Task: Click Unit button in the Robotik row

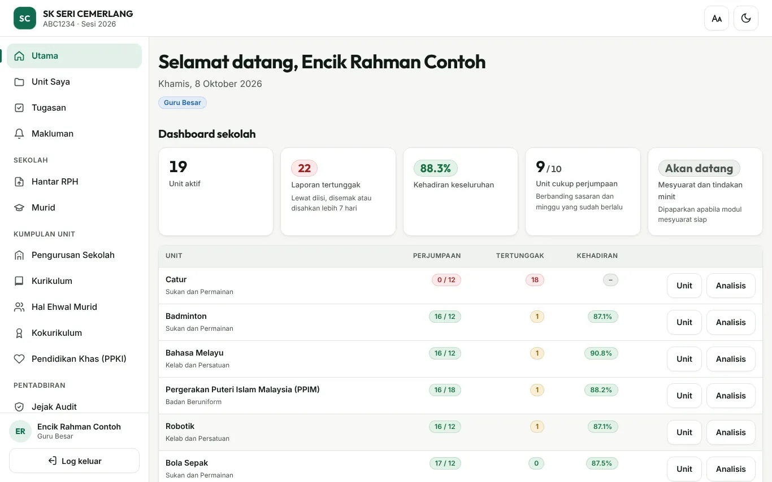Action: click(684, 432)
